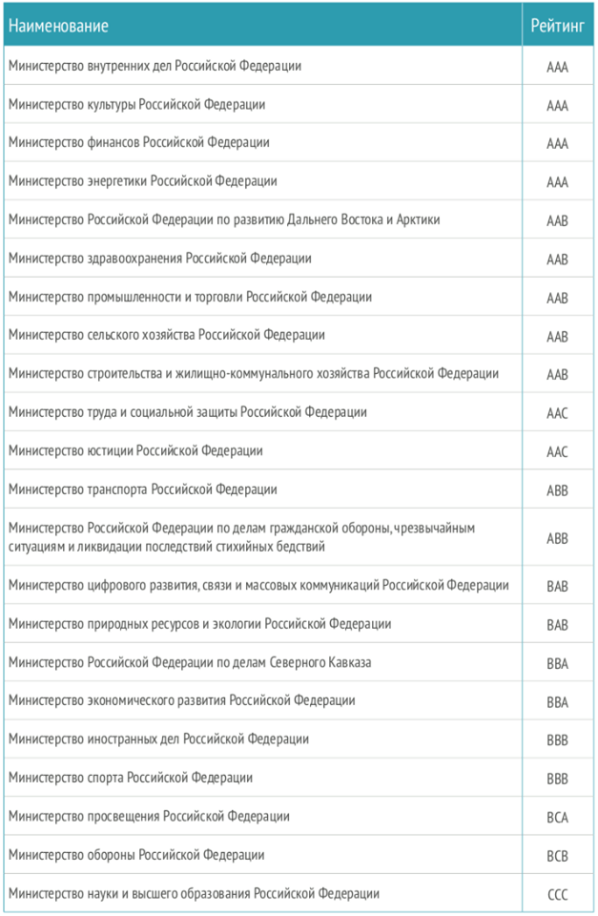Click Министерство энергетики Российской Федерации
The width and height of the screenshot is (598, 916).
143,181
